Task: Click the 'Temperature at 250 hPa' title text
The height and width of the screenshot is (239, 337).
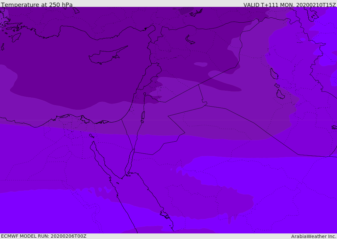Action: tap(37, 5)
